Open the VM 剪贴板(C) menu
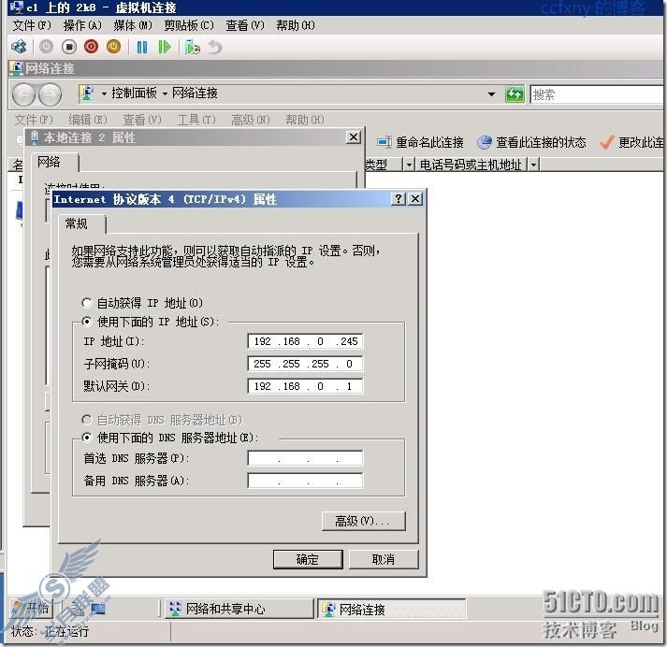 (189, 25)
